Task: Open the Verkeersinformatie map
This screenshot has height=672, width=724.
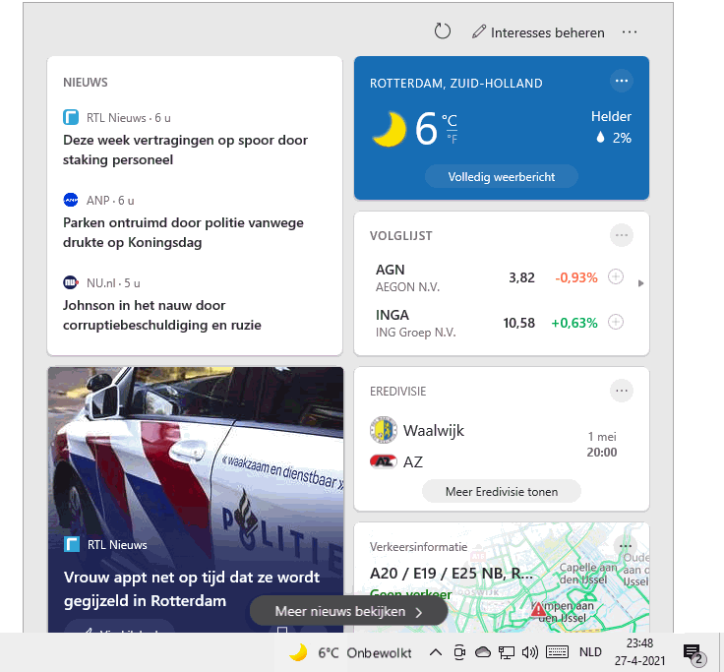Action: [x=502, y=578]
